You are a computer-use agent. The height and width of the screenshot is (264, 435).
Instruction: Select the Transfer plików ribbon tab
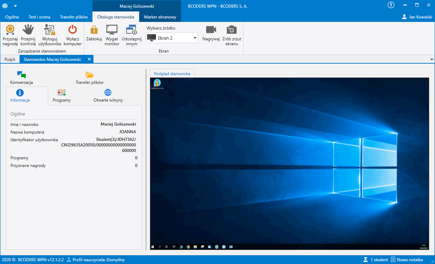point(74,17)
